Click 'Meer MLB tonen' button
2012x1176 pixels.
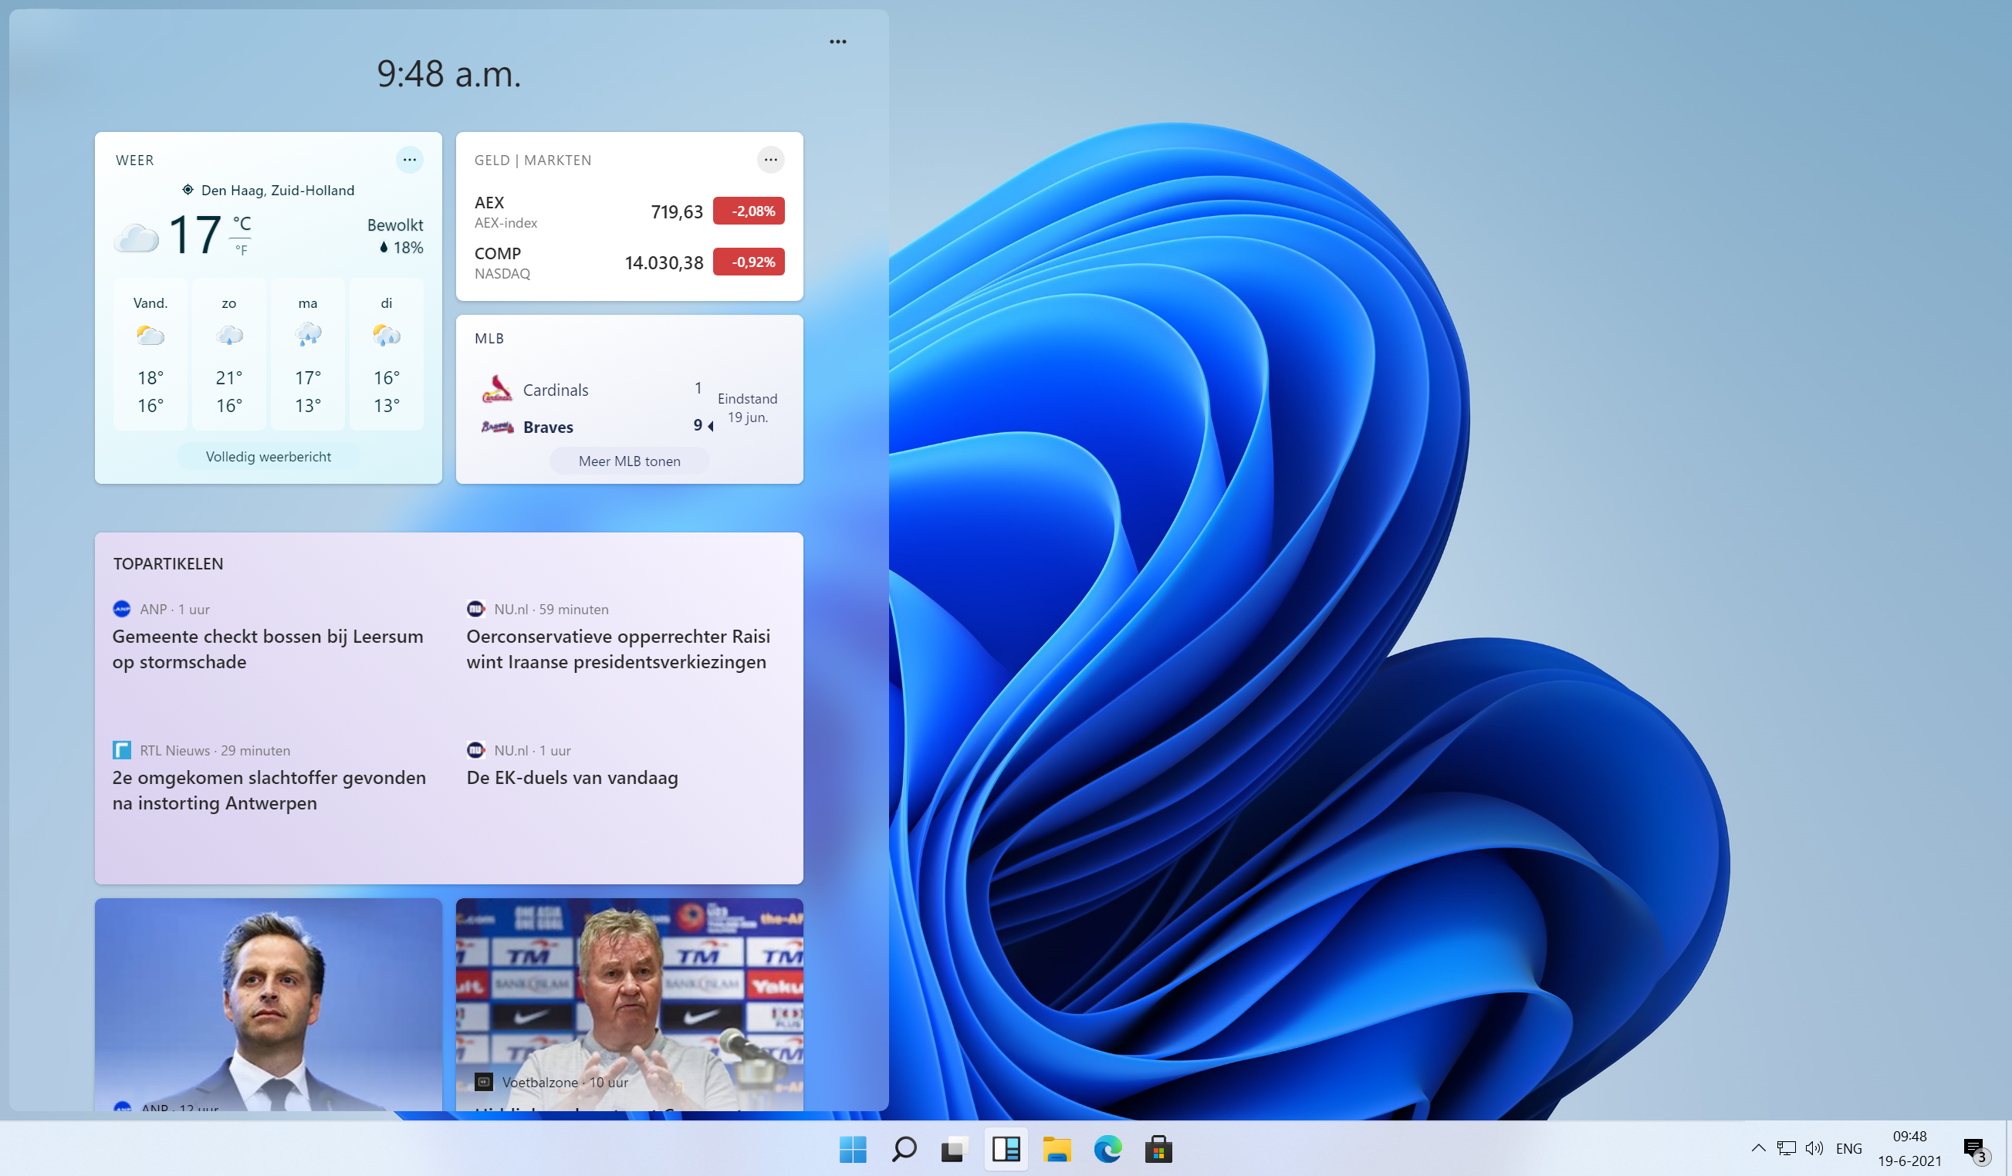pos(629,461)
